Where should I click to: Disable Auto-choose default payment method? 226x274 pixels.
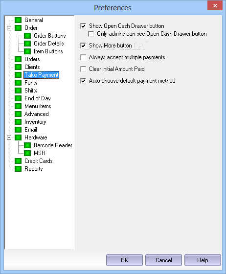(83, 81)
